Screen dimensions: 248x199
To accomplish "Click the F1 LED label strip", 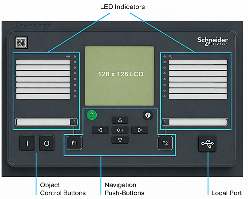I will 43,122.
